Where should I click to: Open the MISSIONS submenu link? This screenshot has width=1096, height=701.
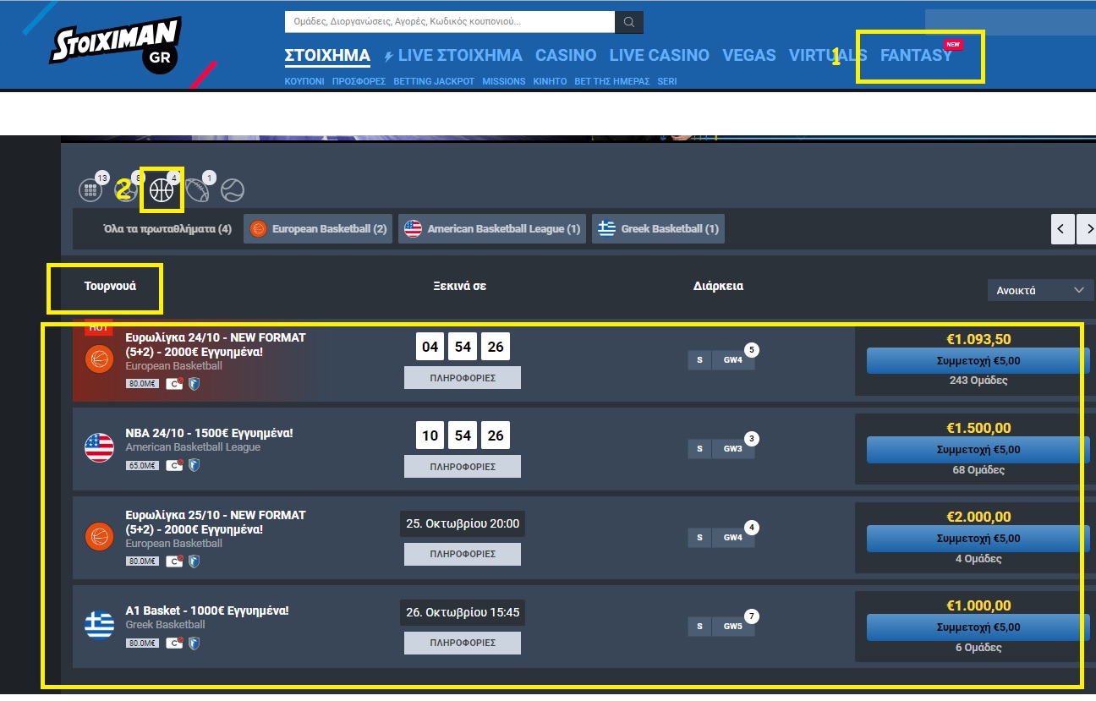pyautogui.click(x=504, y=82)
